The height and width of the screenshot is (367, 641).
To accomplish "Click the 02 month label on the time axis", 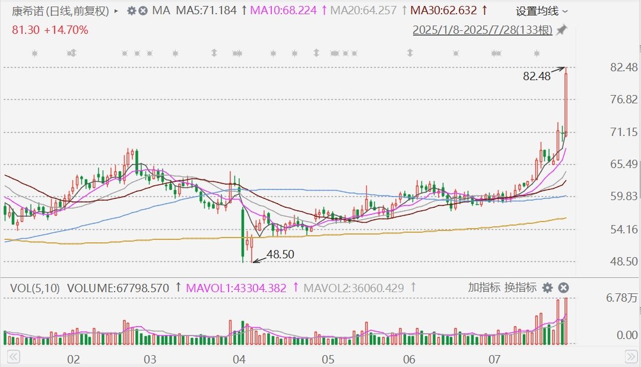I will 73,359.
